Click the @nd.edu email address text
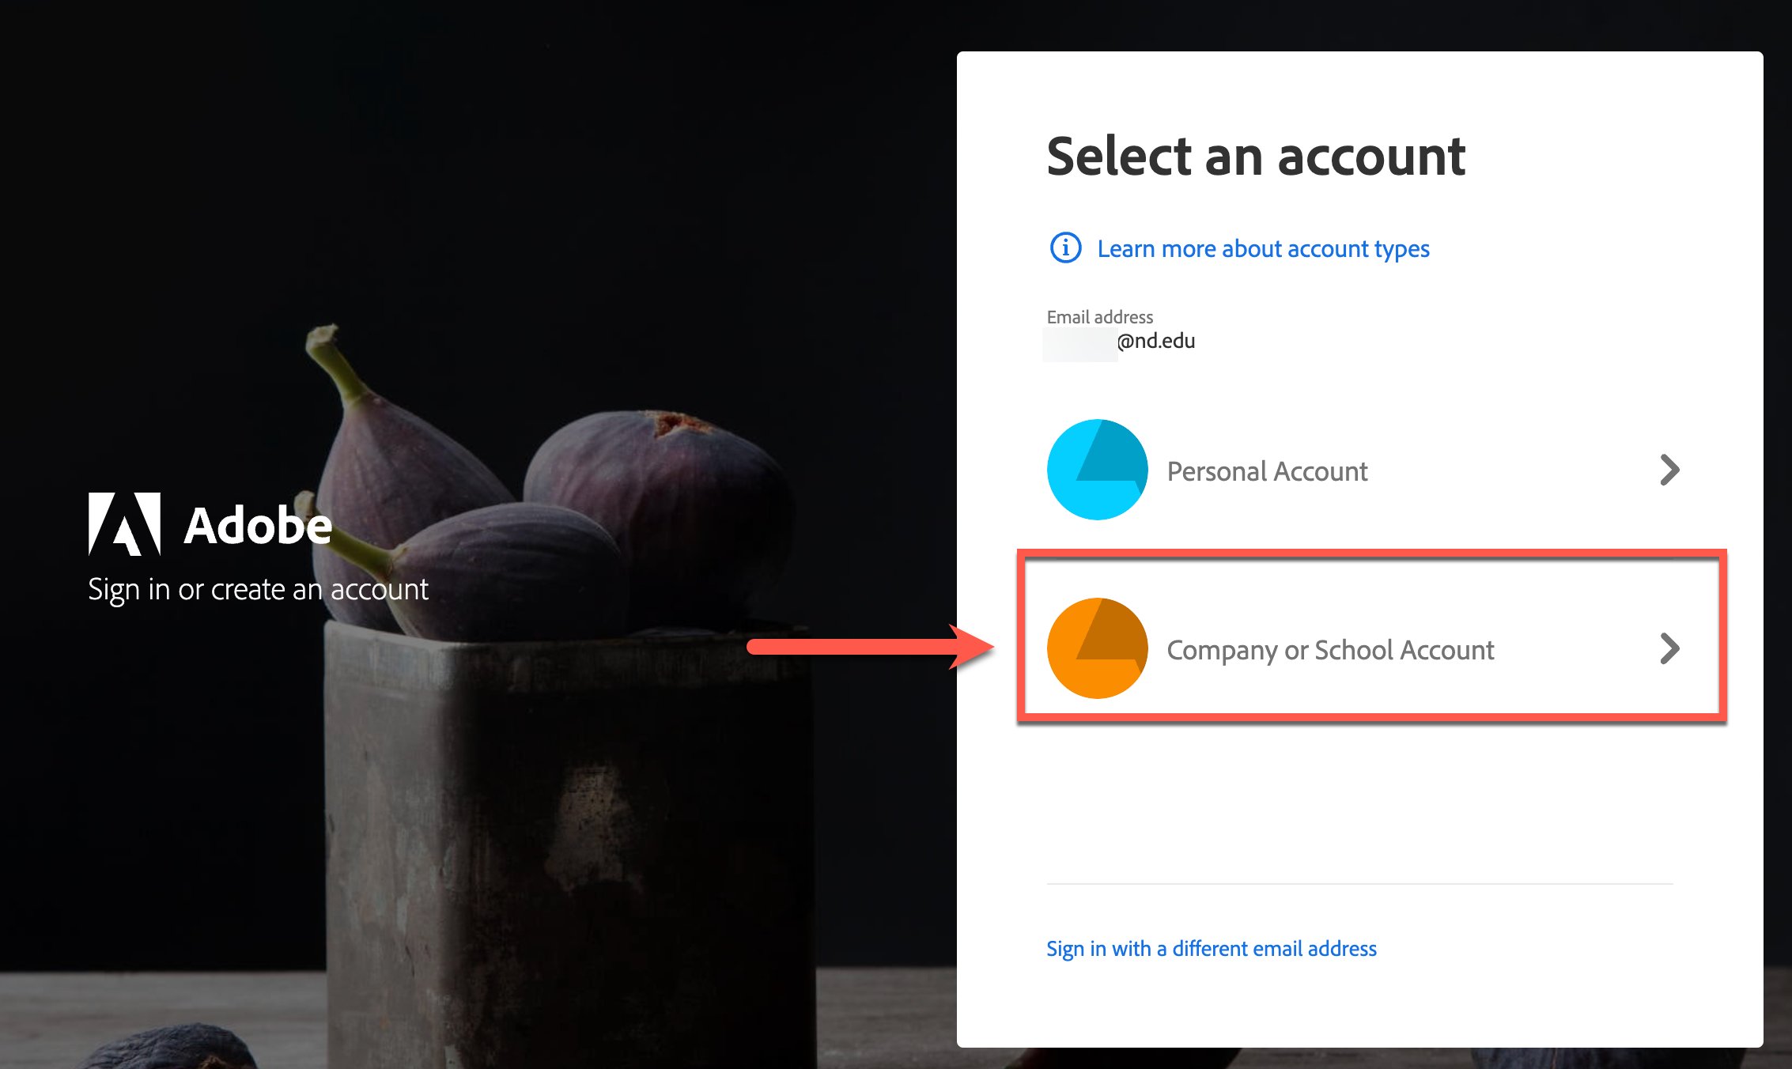Viewport: 1792px width, 1069px height. click(x=1155, y=341)
